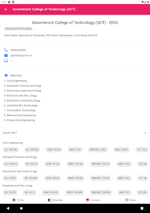Select the Colleges bottom tab
The height and width of the screenshot is (213, 150).
coord(93,200)
